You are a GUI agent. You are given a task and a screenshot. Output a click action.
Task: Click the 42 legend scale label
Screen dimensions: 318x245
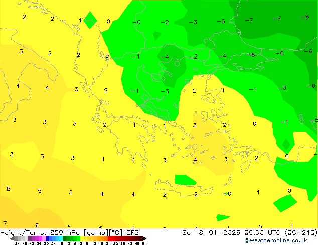coord(130,243)
